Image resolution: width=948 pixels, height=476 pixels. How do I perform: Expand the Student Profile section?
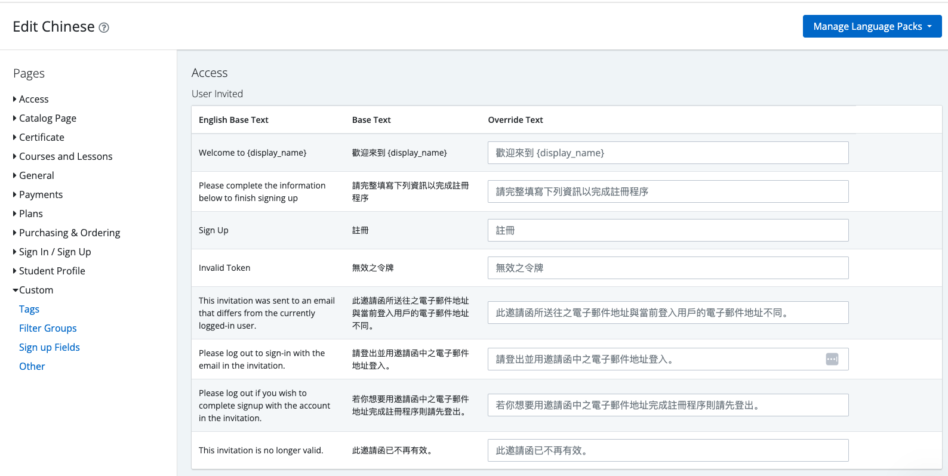coord(49,271)
